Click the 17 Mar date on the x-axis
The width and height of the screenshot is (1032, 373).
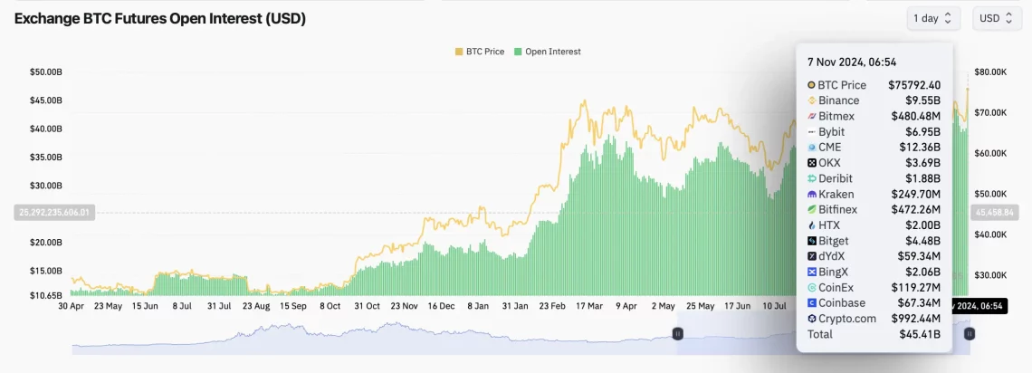[588, 306]
